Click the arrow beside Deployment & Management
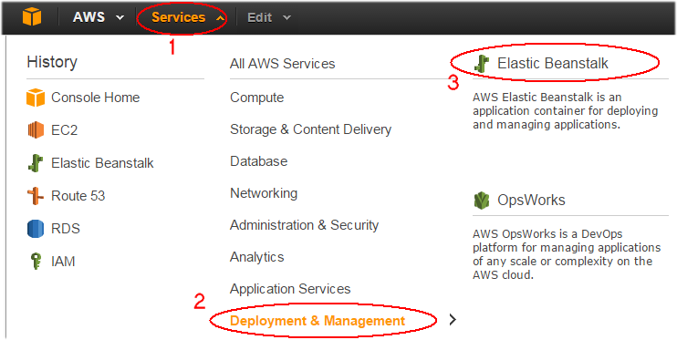Viewport: 677px width, 340px height. [x=452, y=320]
